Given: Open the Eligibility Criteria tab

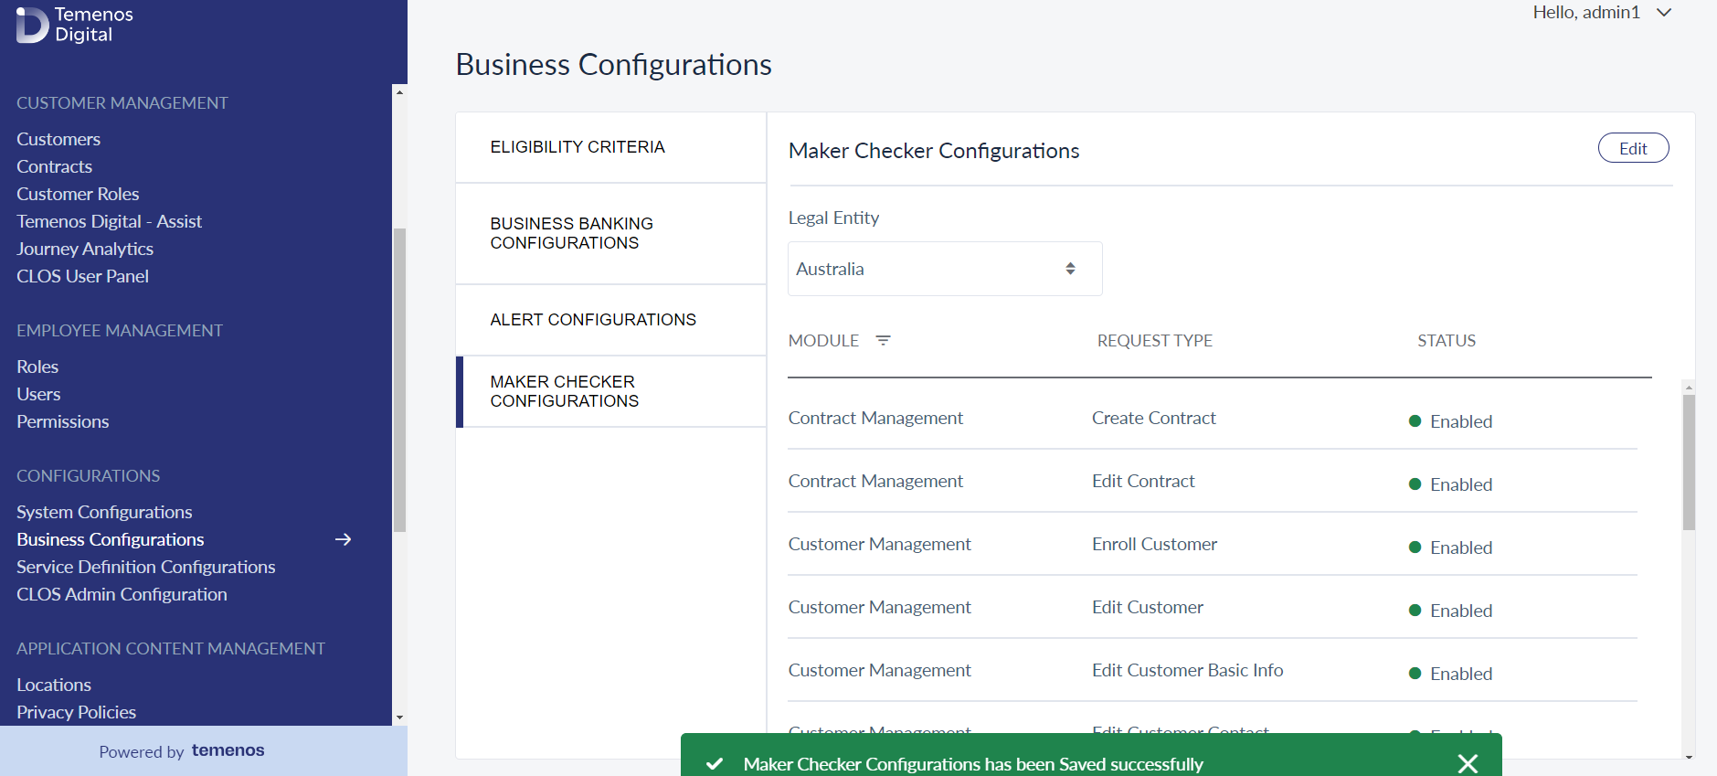Looking at the screenshot, I should (x=611, y=147).
